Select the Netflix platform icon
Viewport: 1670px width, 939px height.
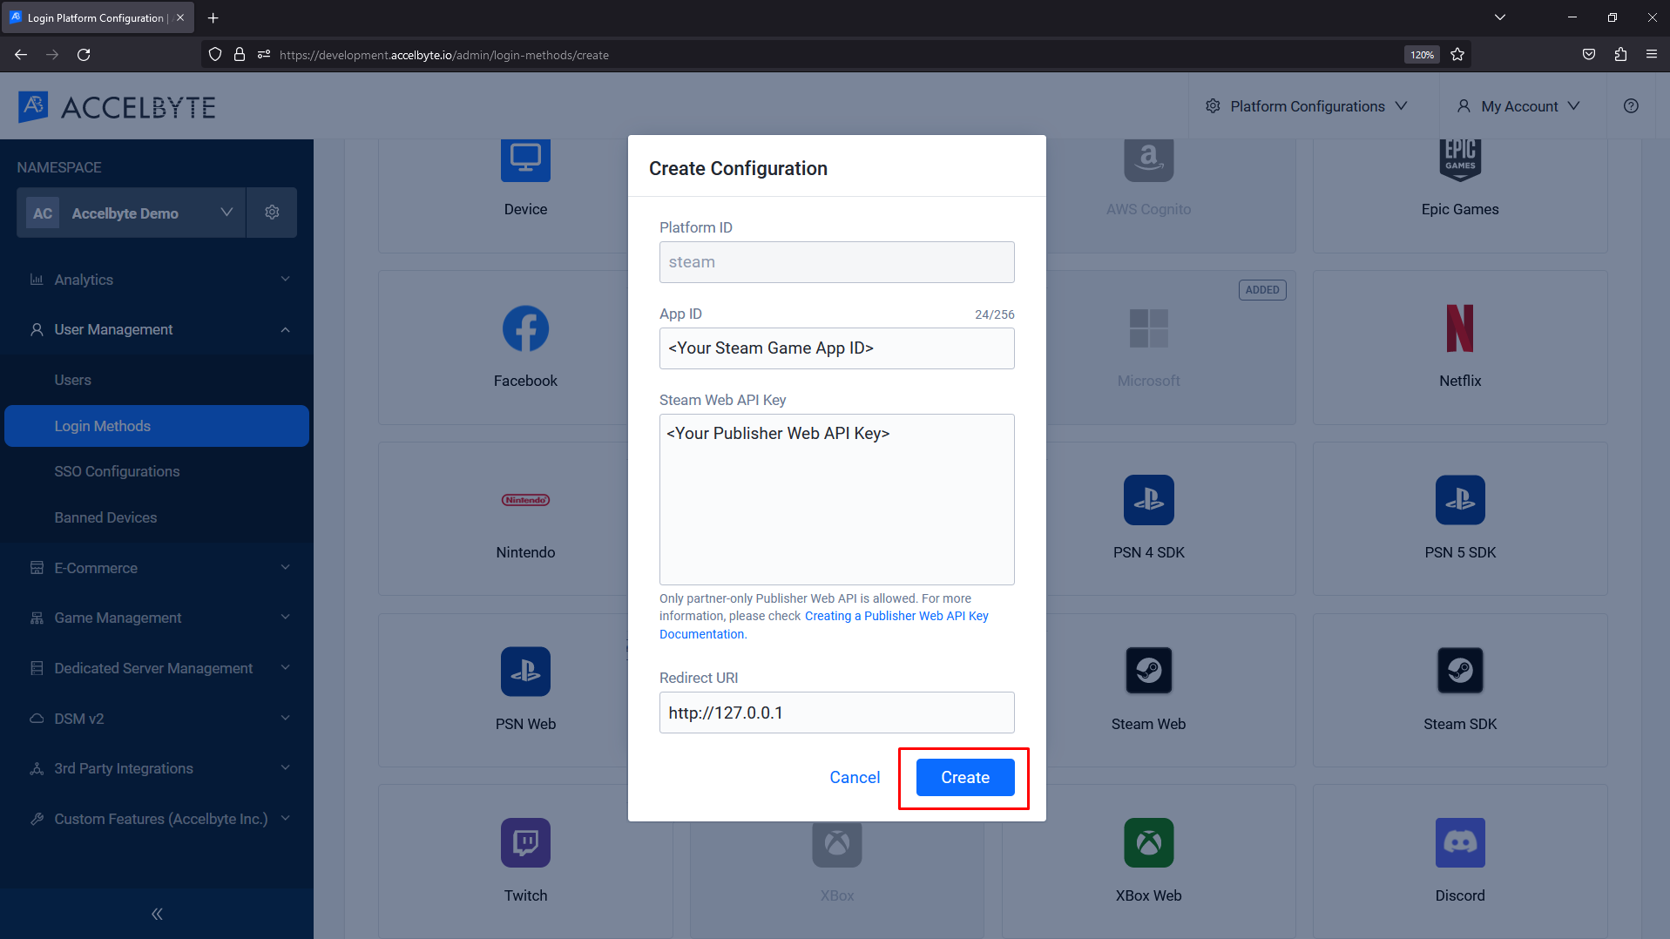point(1460,328)
